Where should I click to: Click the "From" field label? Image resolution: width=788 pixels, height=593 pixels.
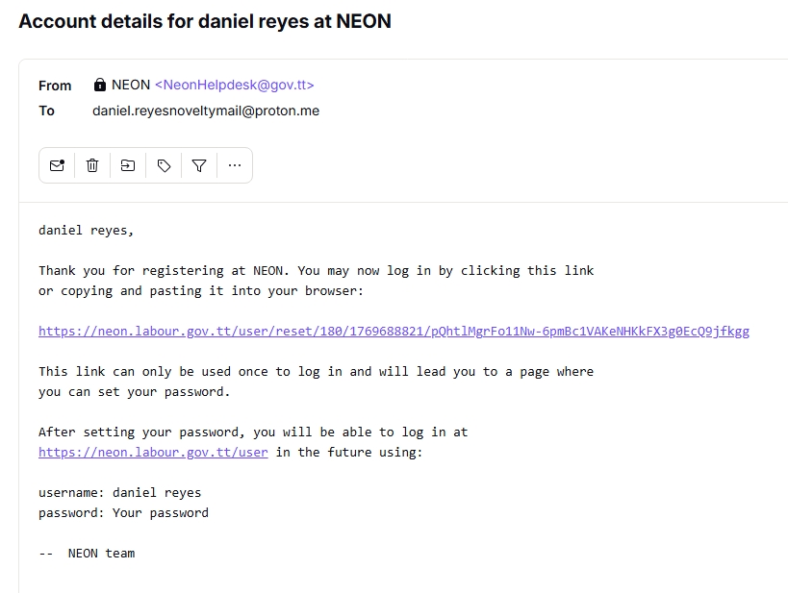55,86
